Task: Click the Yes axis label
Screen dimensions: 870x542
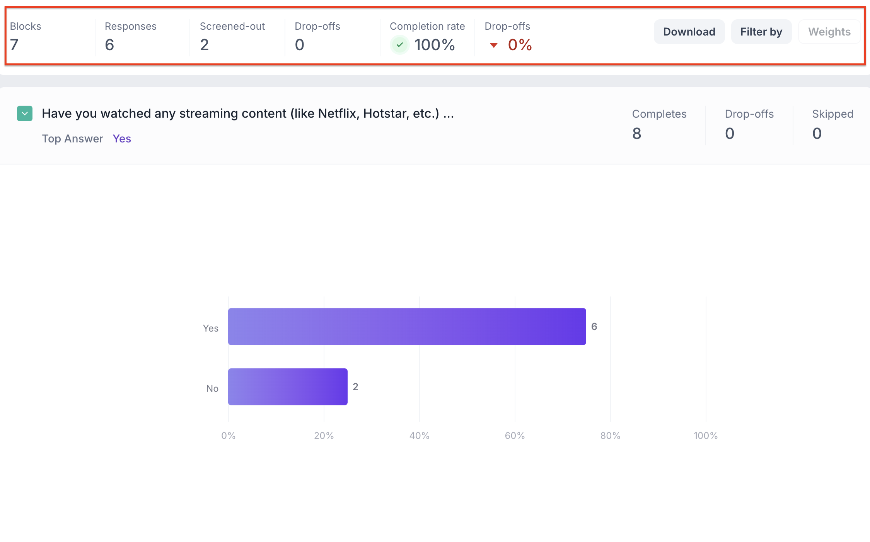Action: pos(211,328)
